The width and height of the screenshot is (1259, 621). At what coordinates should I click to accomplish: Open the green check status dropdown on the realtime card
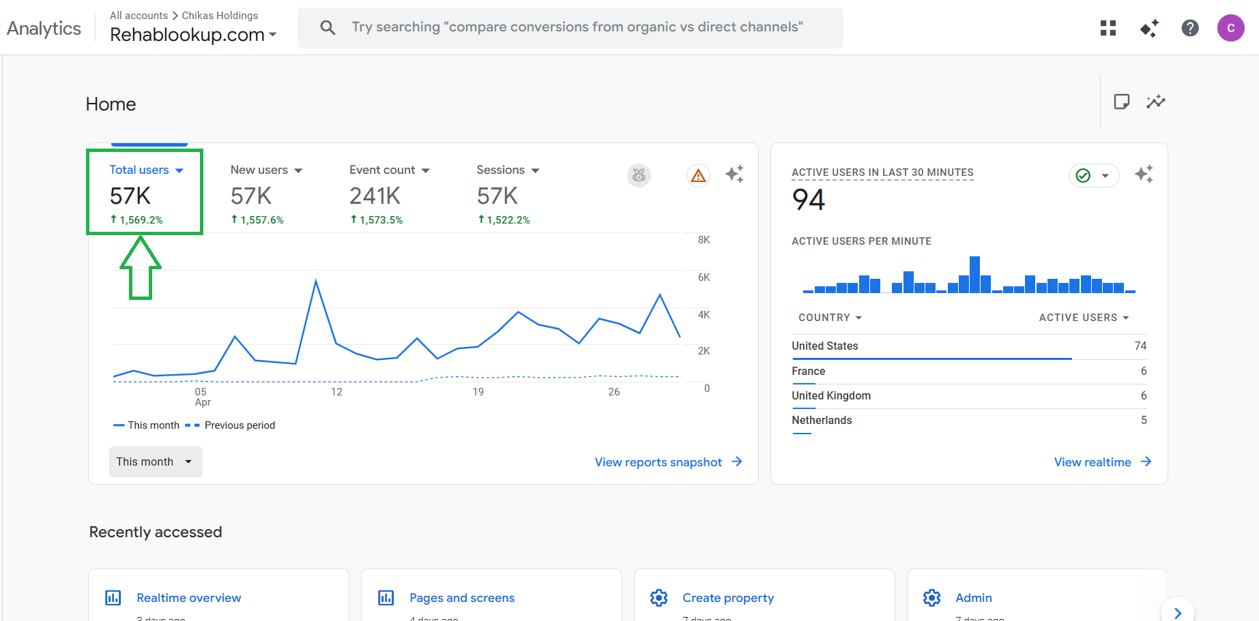[1094, 176]
